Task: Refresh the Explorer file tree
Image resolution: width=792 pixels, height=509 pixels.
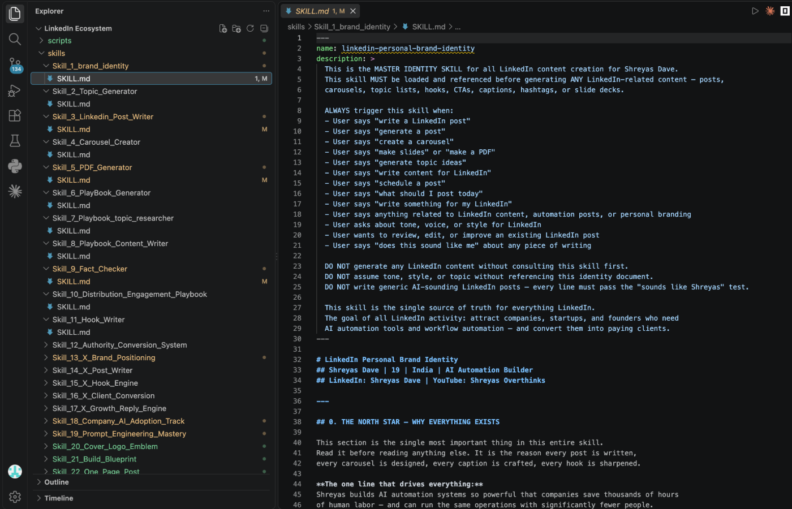Action: [250, 28]
